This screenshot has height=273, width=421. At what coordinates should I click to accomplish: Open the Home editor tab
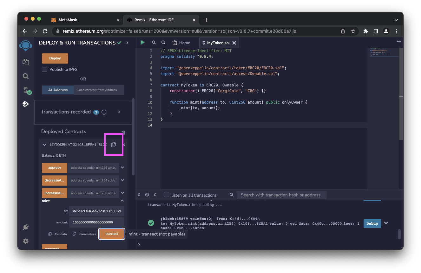pos(181,43)
